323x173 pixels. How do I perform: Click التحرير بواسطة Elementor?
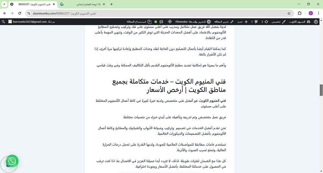193,22
